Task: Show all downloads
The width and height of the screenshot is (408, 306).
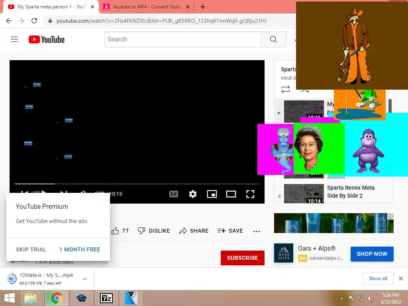Action: click(378, 279)
